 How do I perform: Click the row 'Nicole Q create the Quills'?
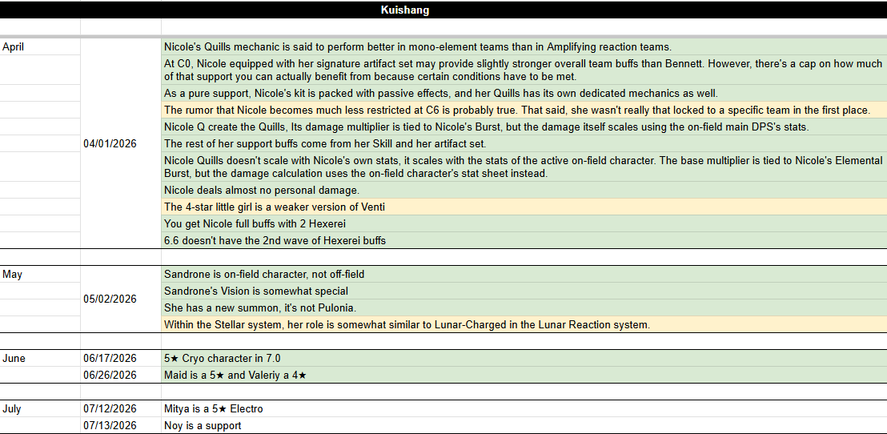(524, 127)
